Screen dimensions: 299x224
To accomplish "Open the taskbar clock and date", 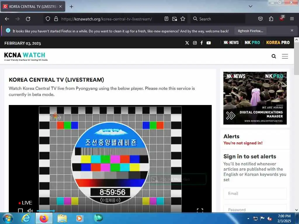I will [x=284, y=218].
